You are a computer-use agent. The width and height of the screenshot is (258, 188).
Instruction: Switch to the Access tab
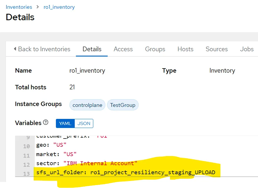pos(123,49)
